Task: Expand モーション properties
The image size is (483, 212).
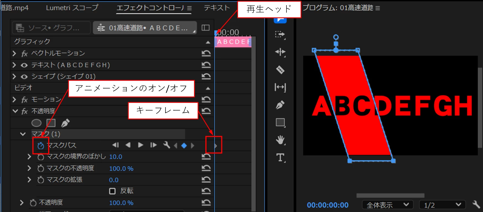Action: [x=14, y=99]
